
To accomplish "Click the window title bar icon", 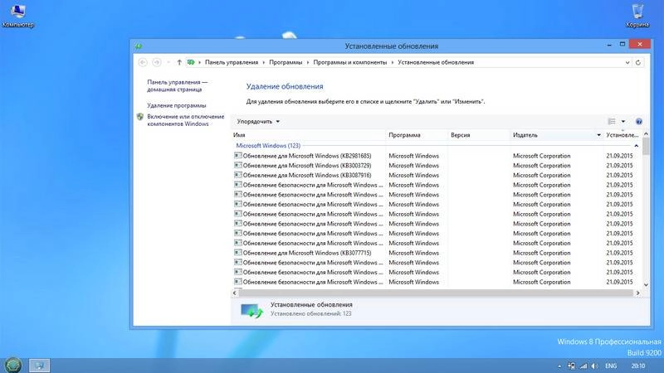I will 139,46.
